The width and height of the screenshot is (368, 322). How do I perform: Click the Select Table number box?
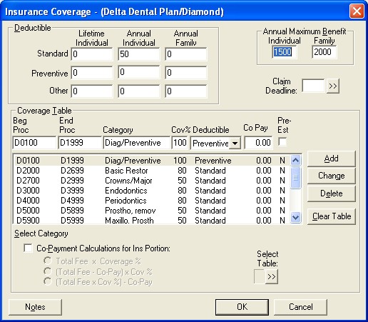pos(260,276)
